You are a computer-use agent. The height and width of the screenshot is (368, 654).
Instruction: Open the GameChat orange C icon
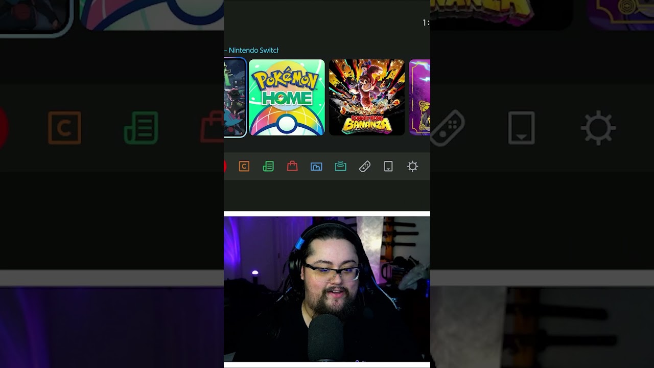pos(244,166)
